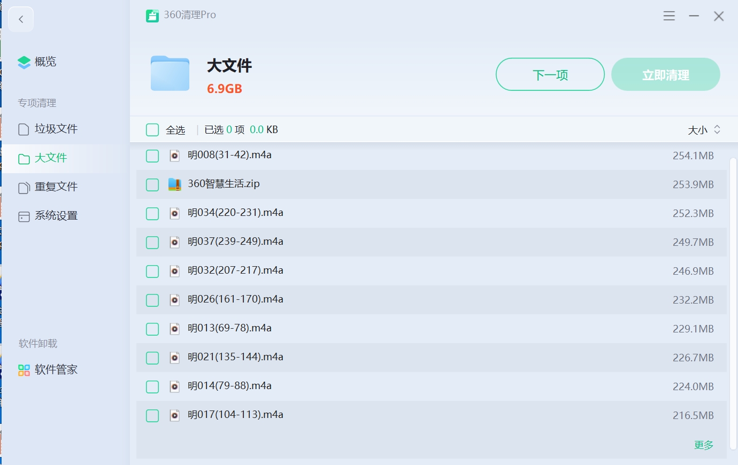Check the box for 360智慧生活.zip

coord(152,185)
